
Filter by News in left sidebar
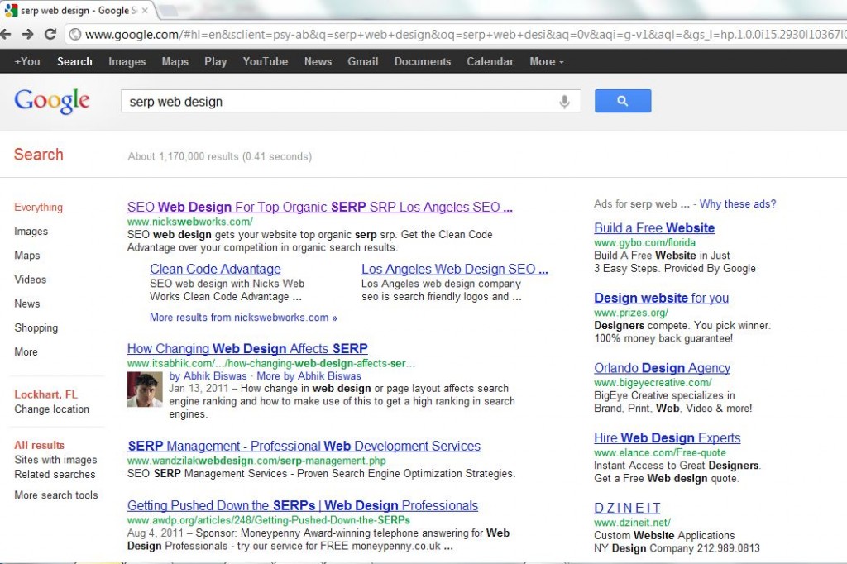coord(27,304)
